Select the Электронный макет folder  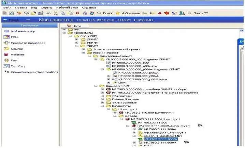(116, 56)
